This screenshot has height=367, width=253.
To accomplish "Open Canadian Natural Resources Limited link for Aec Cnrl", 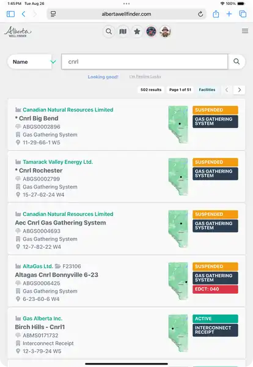I will (68, 214).
